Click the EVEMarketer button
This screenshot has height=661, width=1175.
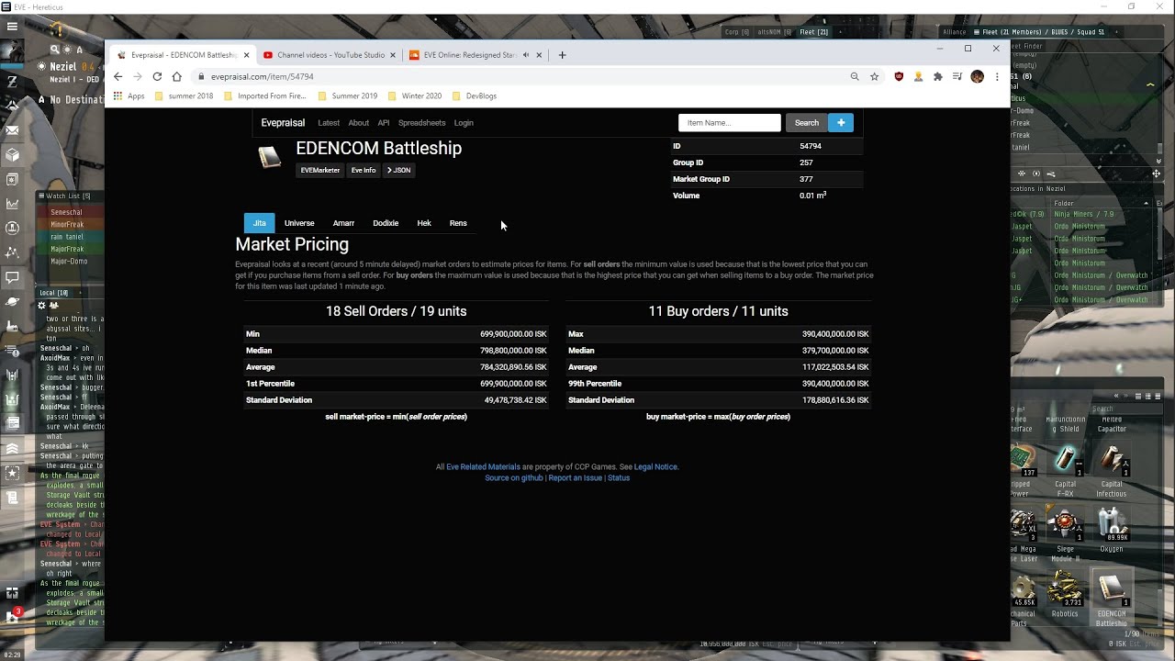click(x=320, y=170)
